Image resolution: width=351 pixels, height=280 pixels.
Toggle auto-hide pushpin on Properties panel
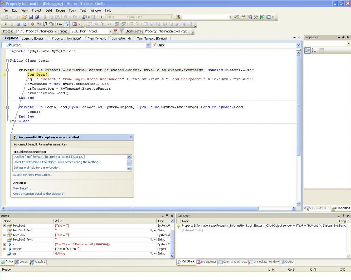tap(343, 37)
